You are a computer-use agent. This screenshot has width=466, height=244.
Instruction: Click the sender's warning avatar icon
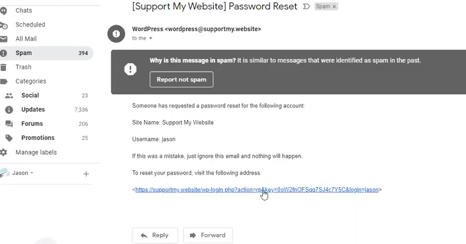117,34
